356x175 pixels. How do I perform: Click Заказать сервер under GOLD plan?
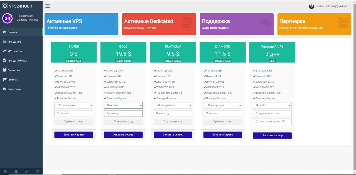pyautogui.click(x=123, y=135)
